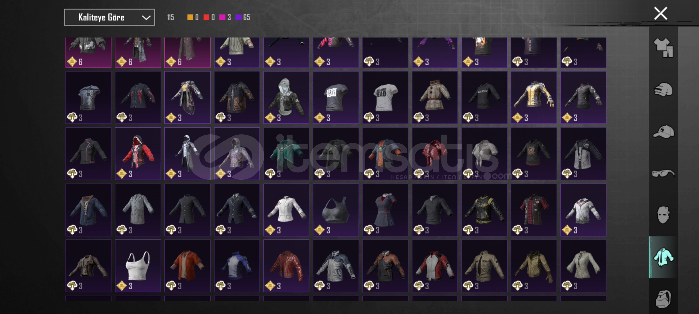Open the face mask category icon
699x314 pixels.
[663, 215]
